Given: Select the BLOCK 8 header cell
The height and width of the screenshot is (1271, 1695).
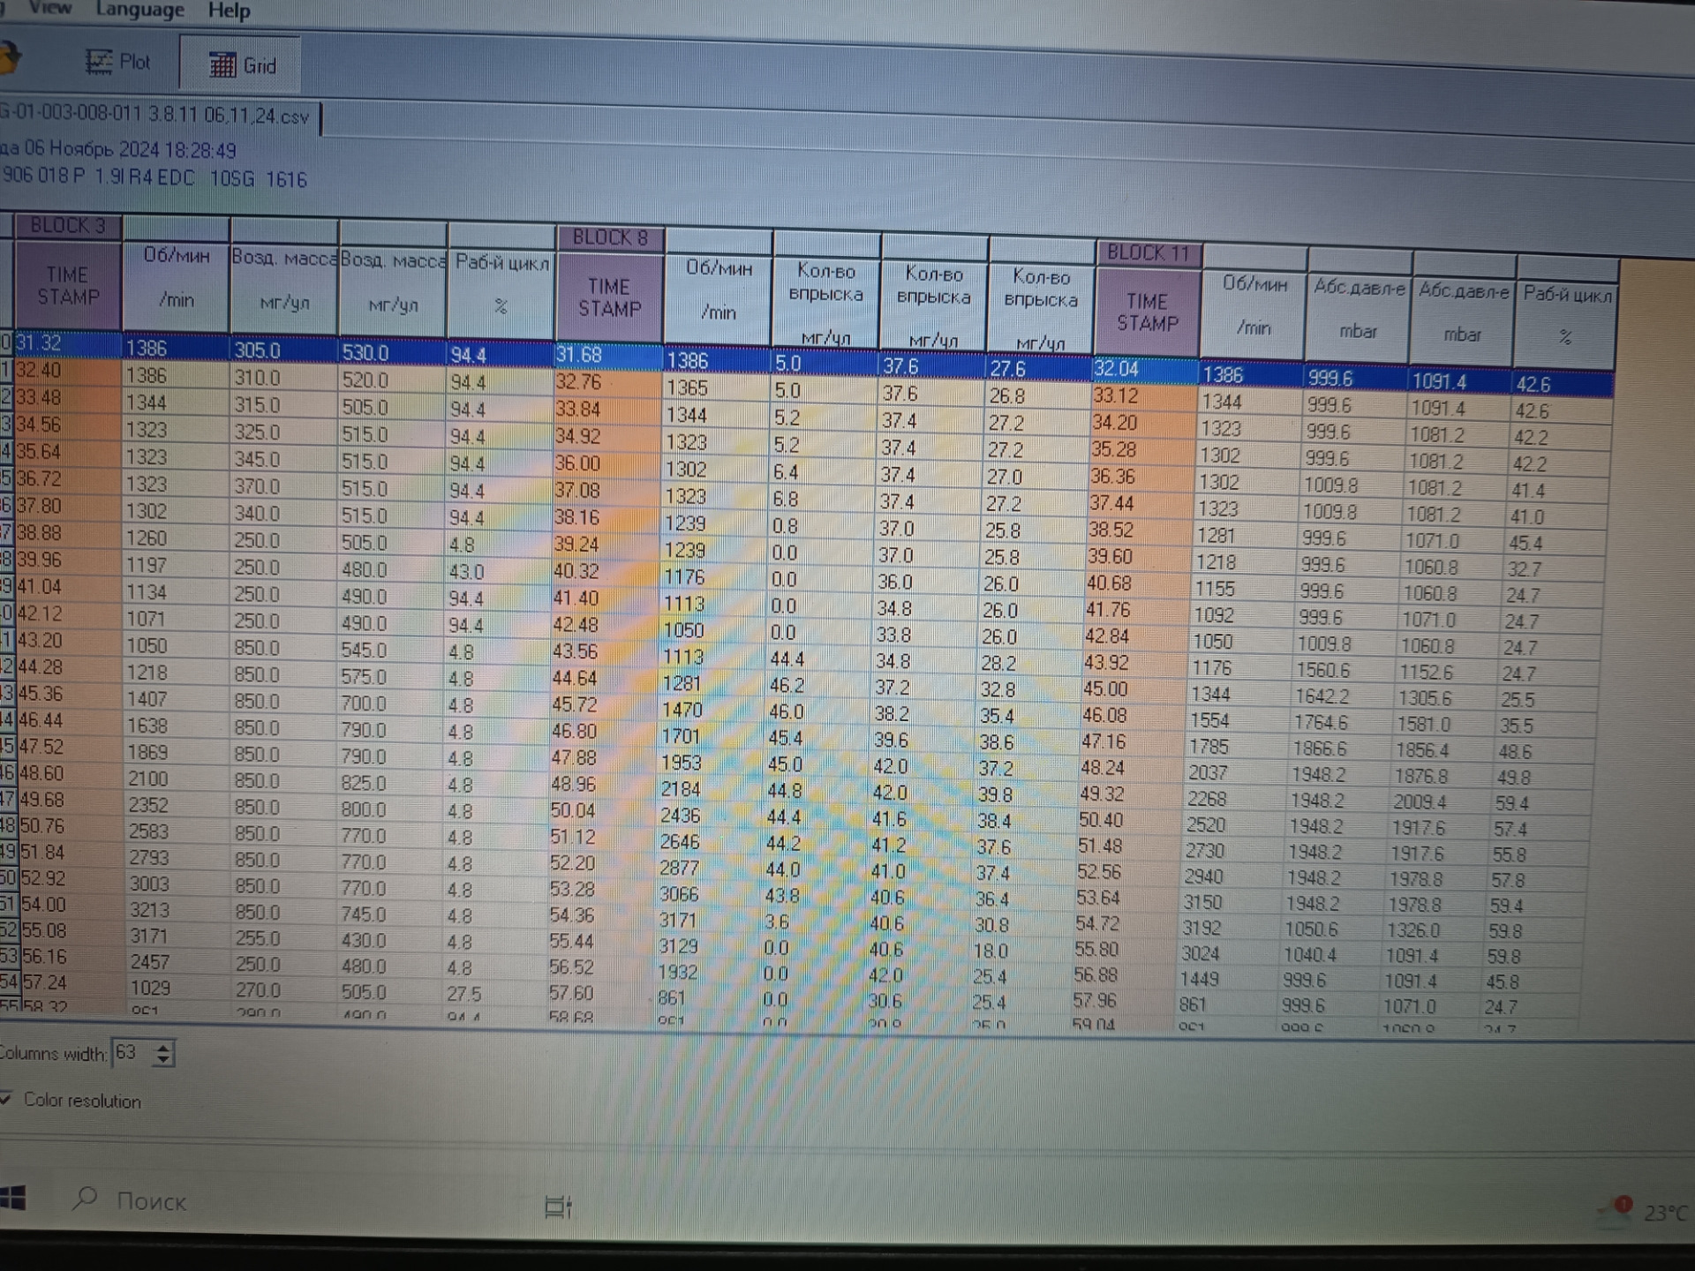Looking at the screenshot, I should tap(609, 237).
